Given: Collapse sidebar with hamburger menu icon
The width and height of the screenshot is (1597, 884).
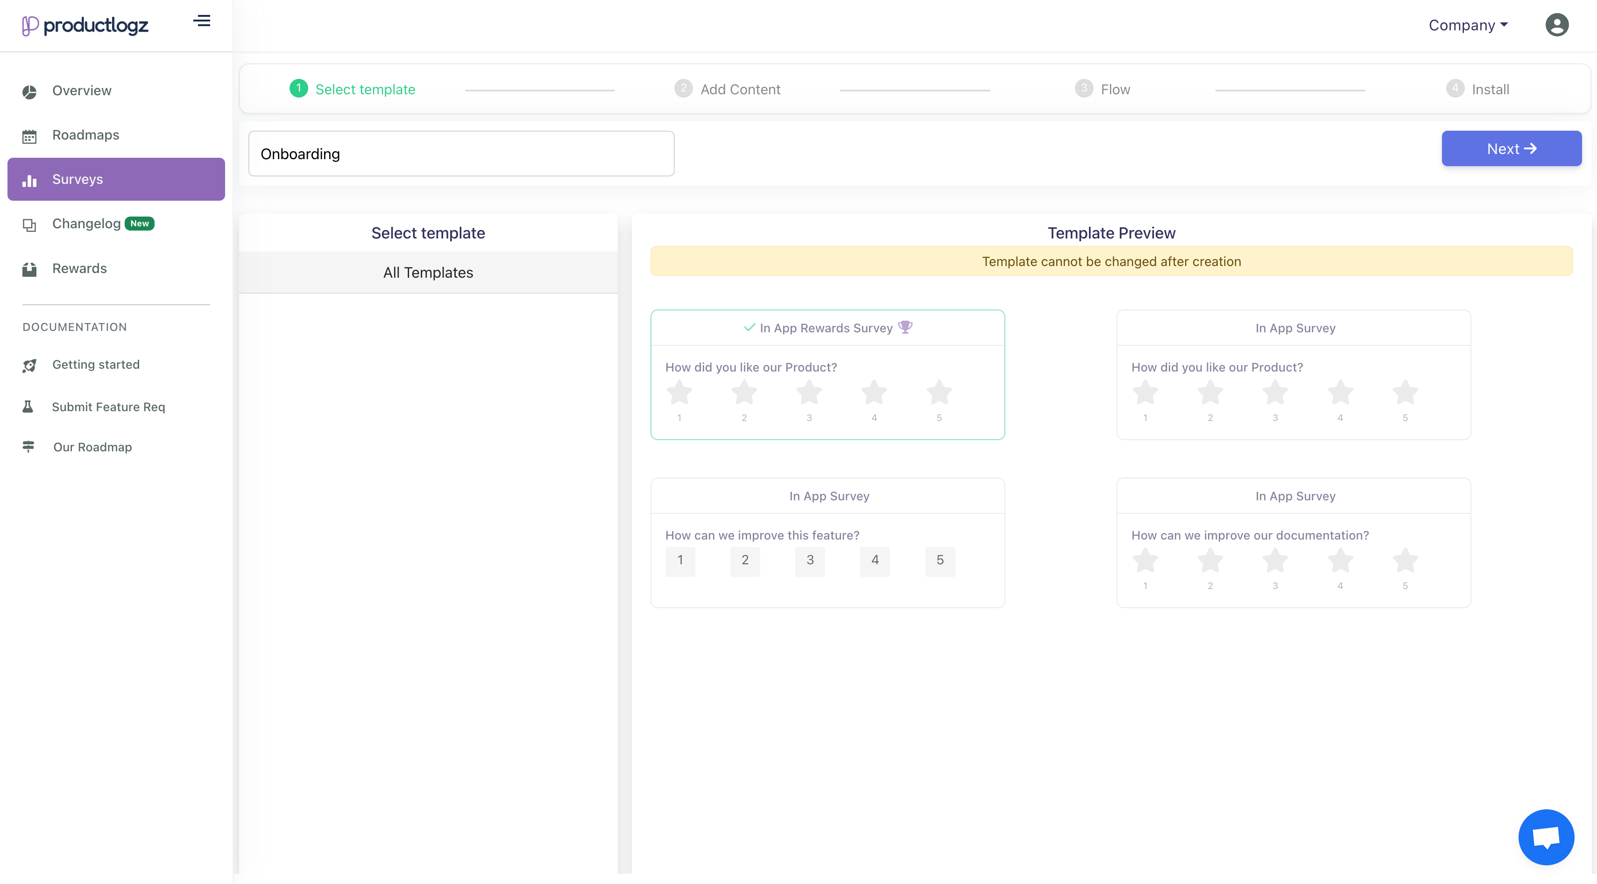Looking at the screenshot, I should point(201,21).
